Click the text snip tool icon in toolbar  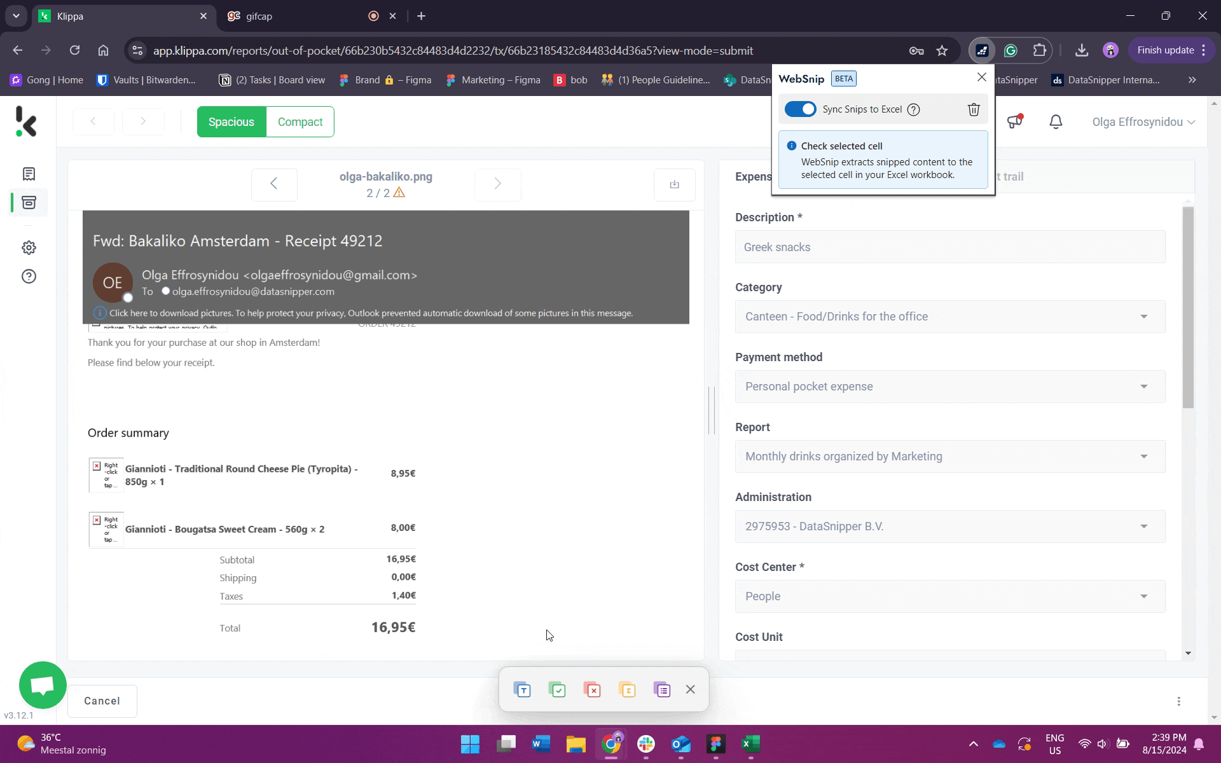tap(522, 689)
